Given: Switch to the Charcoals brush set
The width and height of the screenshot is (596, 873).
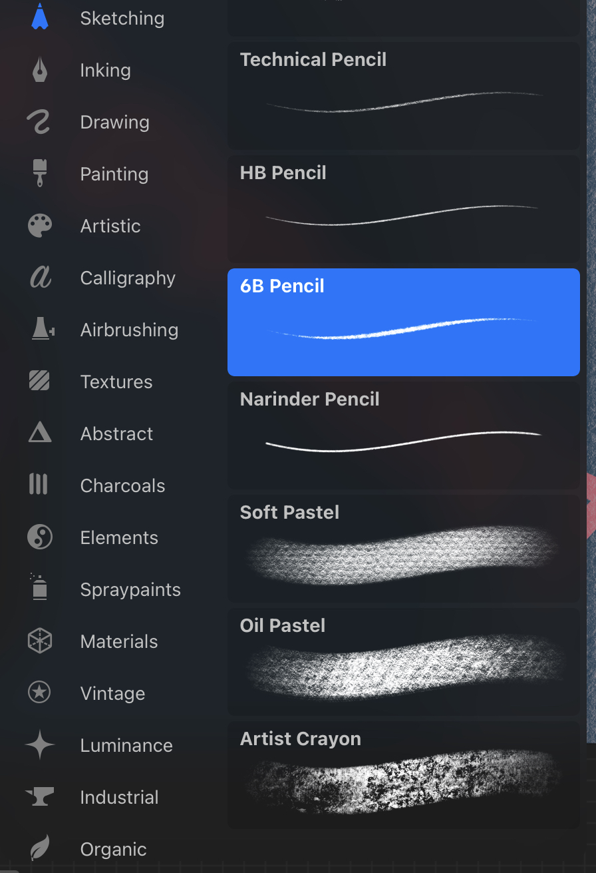Looking at the screenshot, I should [122, 485].
